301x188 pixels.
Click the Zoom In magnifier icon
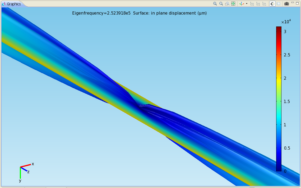[x=215, y=4]
